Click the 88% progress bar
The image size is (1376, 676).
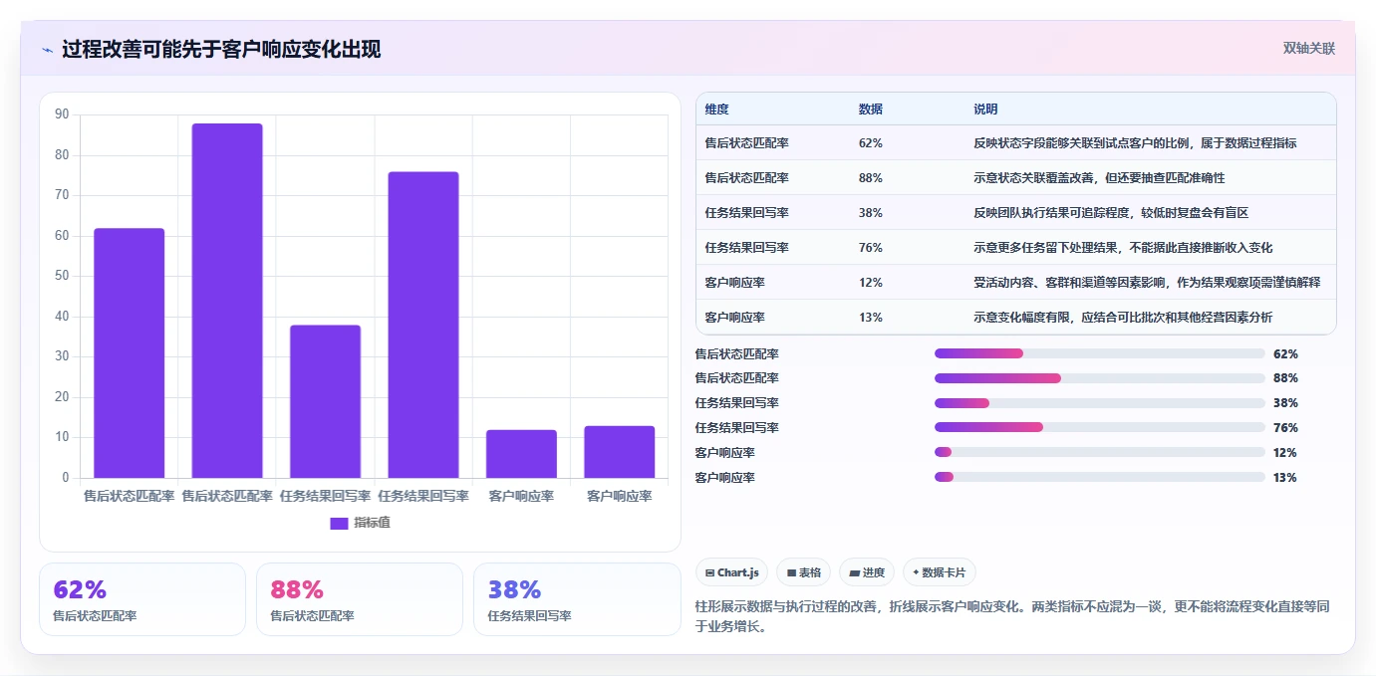click(x=1100, y=378)
